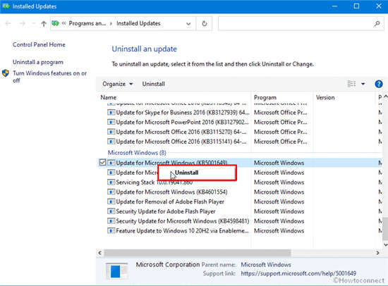Click Uninstall in the toolbar
The width and height of the screenshot is (388, 286).
click(x=153, y=84)
